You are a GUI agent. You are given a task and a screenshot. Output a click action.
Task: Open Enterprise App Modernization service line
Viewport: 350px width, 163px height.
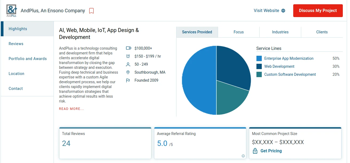pyautogui.click(x=289, y=58)
